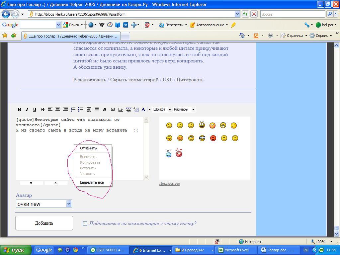Refresh the page in Internet Explorer
This screenshot has width=340, height=255.
[245, 14]
